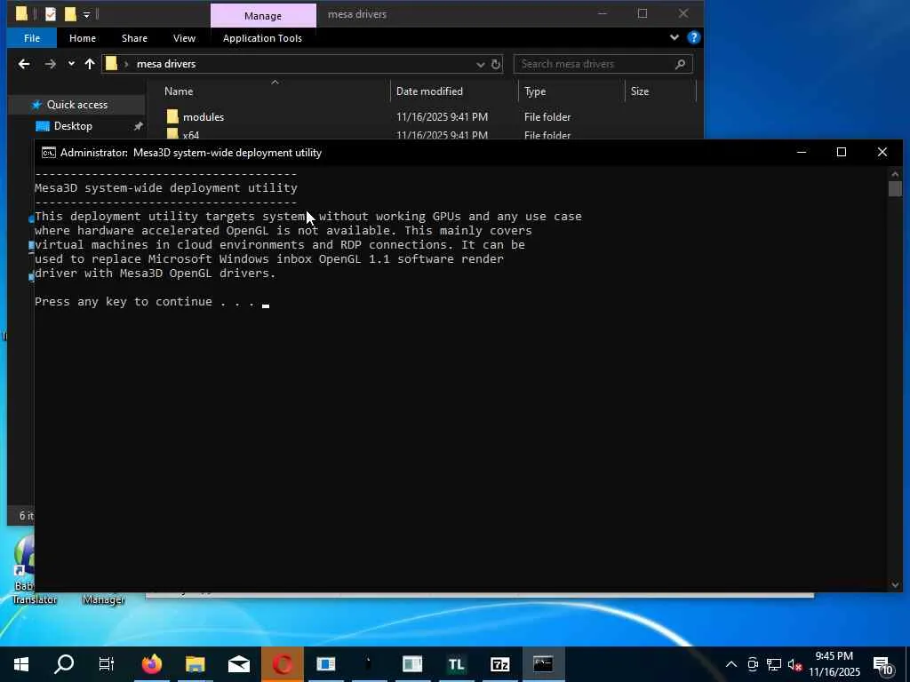Expand the address bar history dropdown
Viewport: 910px width, 682px height.
coord(480,64)
